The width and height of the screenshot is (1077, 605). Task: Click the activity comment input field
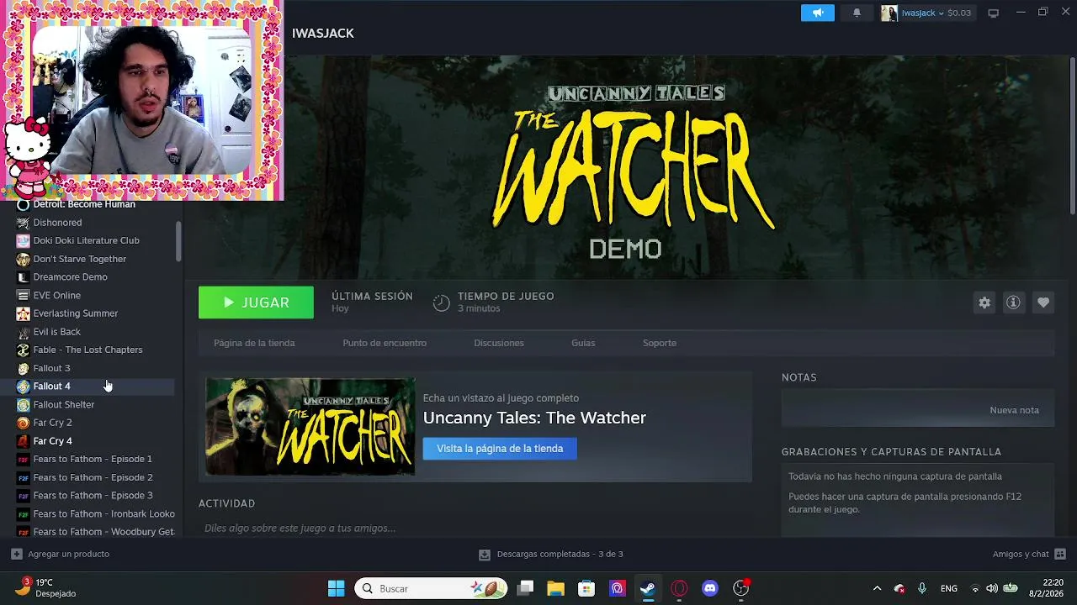(x=475, y=528)
